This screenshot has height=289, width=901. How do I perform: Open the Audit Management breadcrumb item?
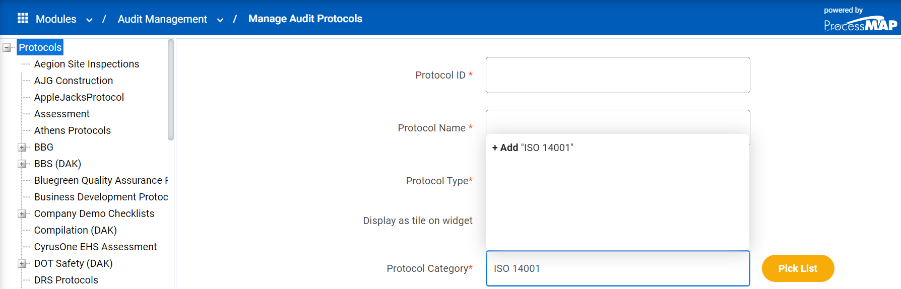[162, 19]
